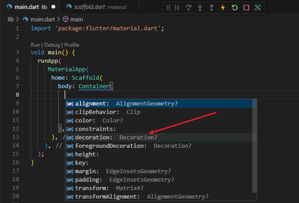Step over in debug toolbar
This screenshot has height=203, width=299.
coord(188,8)
